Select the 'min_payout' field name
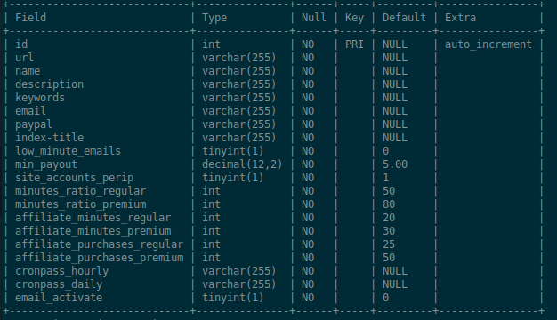 (x=46, y=164)
